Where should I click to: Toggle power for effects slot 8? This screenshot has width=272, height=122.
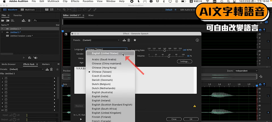6,103
